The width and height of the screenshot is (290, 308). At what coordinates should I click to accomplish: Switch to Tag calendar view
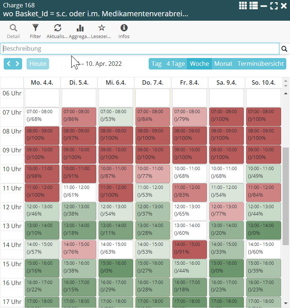coord(156,64)
